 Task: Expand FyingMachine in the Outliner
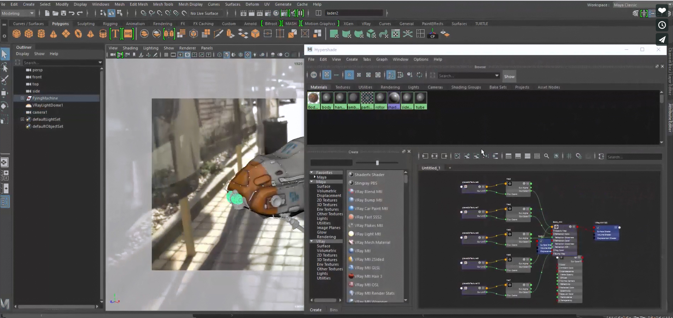pos(22,98)
